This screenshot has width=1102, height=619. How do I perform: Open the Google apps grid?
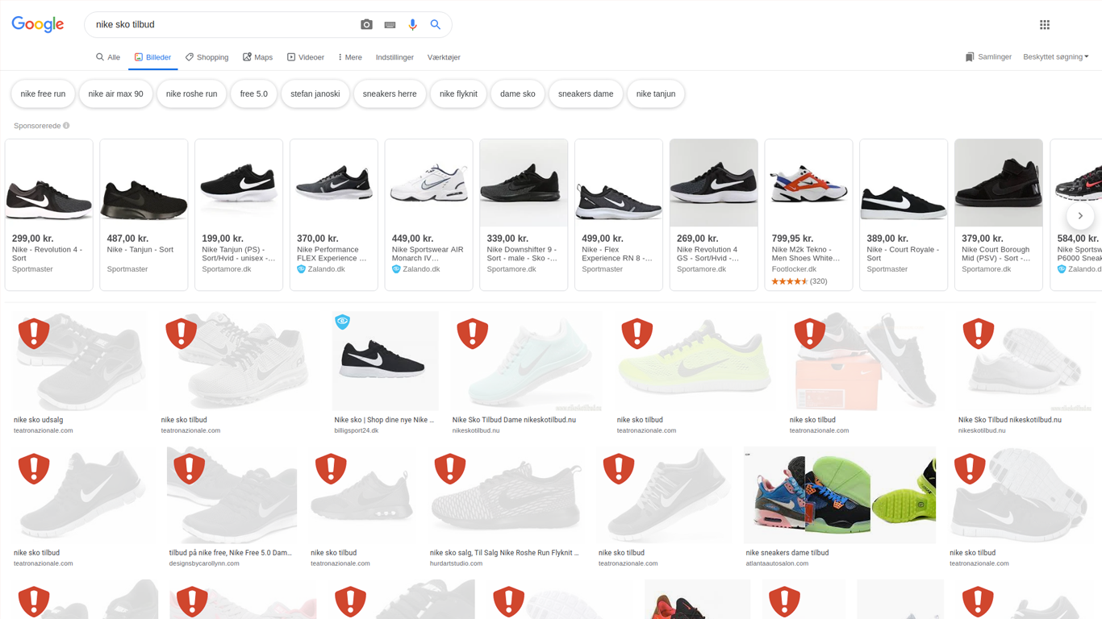[x=1045, y=25]
